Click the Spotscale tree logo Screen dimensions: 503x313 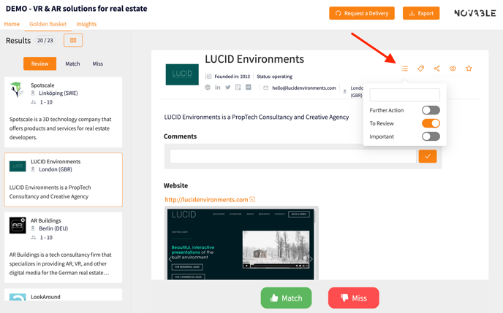click(x=16, y=90)
